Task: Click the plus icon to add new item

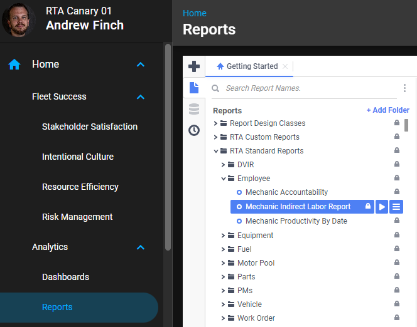Action: (x=194, y=66)
